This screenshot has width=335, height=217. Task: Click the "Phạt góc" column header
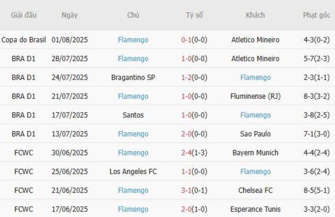tap(316, 15)
